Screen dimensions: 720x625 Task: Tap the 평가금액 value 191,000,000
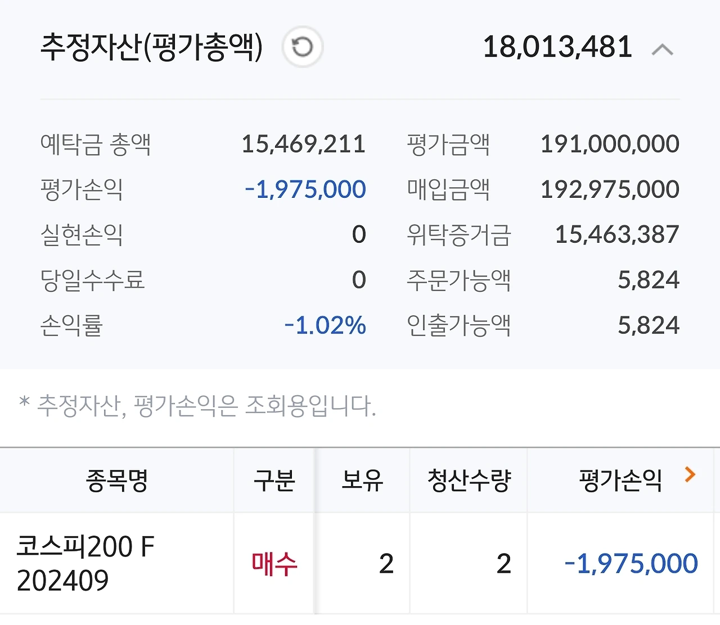[x=610, y=144]
